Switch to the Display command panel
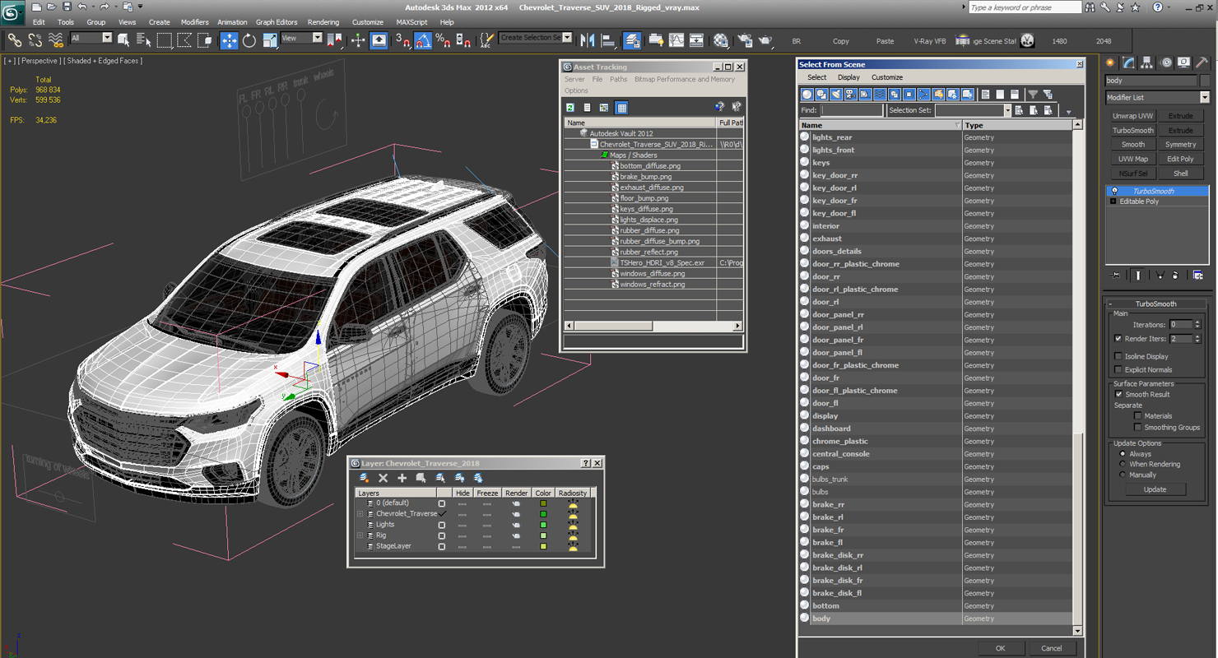 tap(1183, 63)
